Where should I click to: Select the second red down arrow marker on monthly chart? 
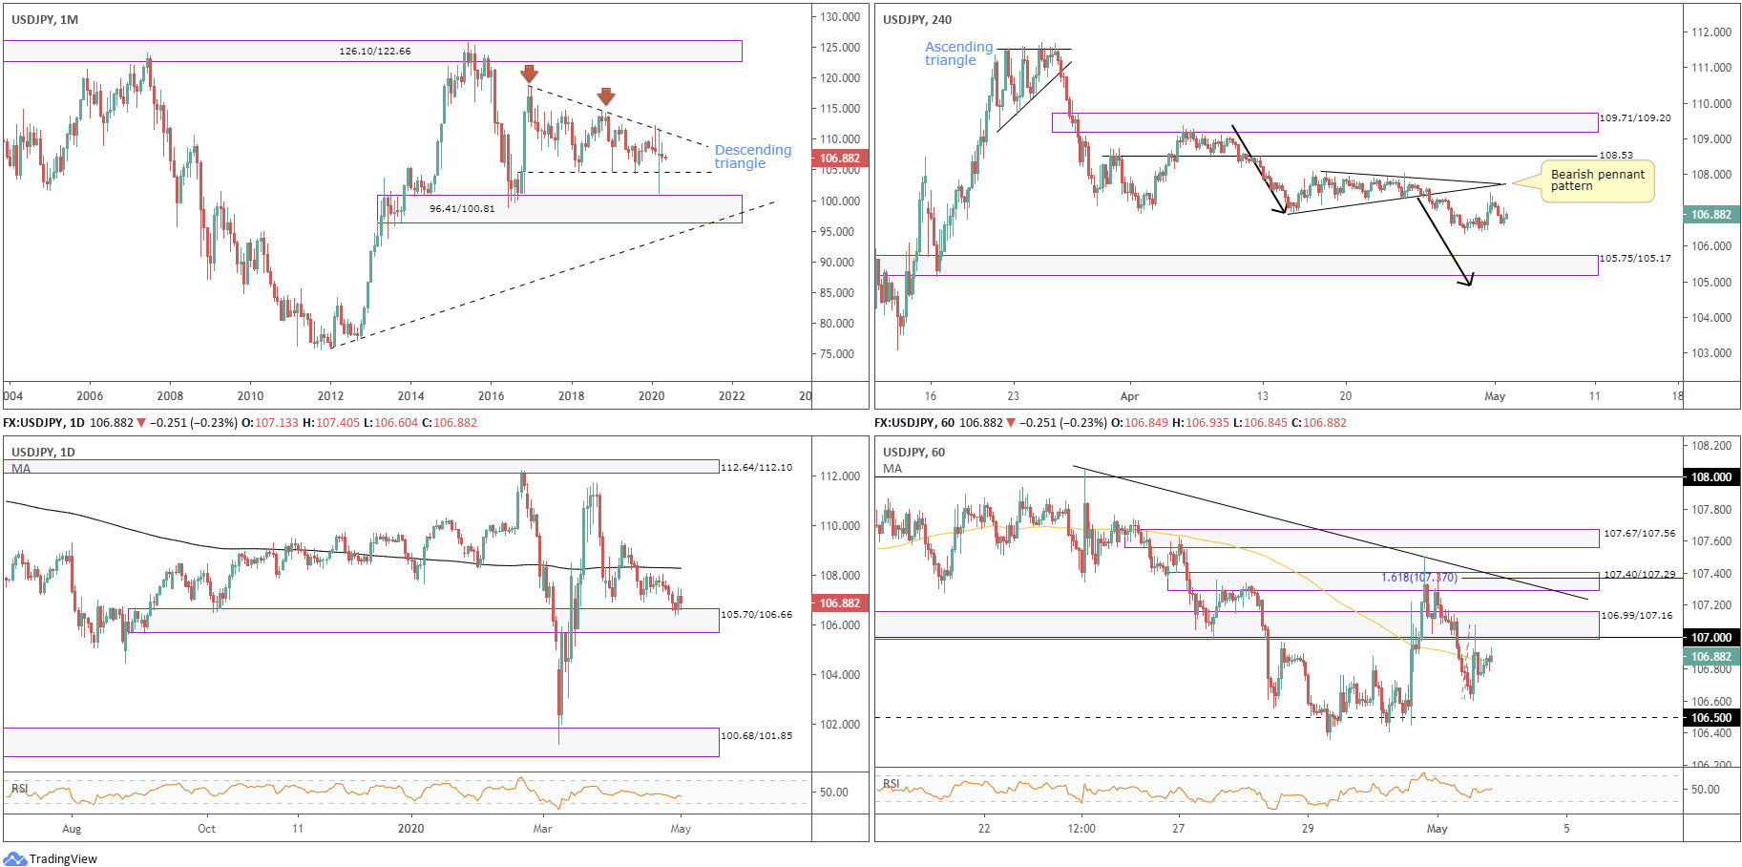[x=607, y=98]
